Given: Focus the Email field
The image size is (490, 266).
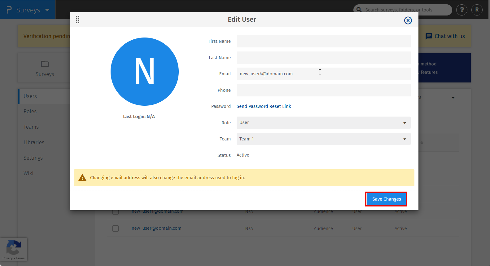Looking at the screenshot, I should pos(323,74).
